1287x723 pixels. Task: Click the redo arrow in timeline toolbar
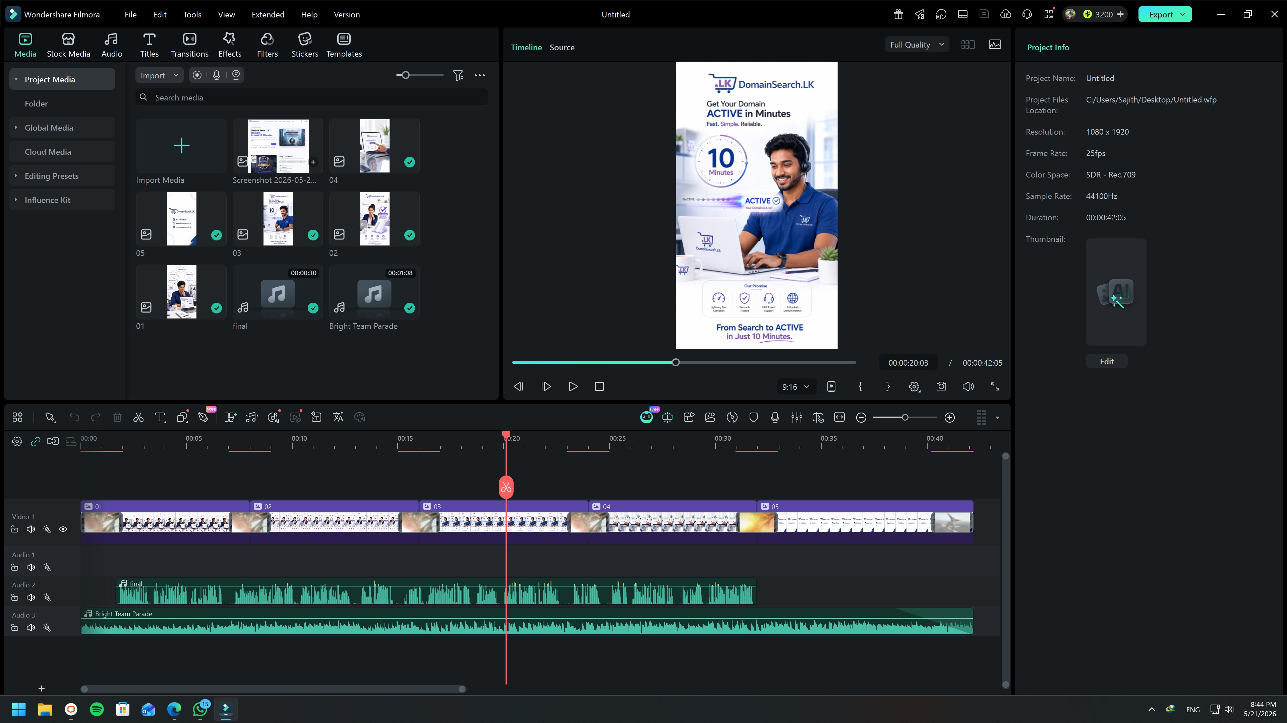tap(96, 417)
